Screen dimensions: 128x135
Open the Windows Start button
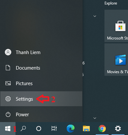click(8, 129)
